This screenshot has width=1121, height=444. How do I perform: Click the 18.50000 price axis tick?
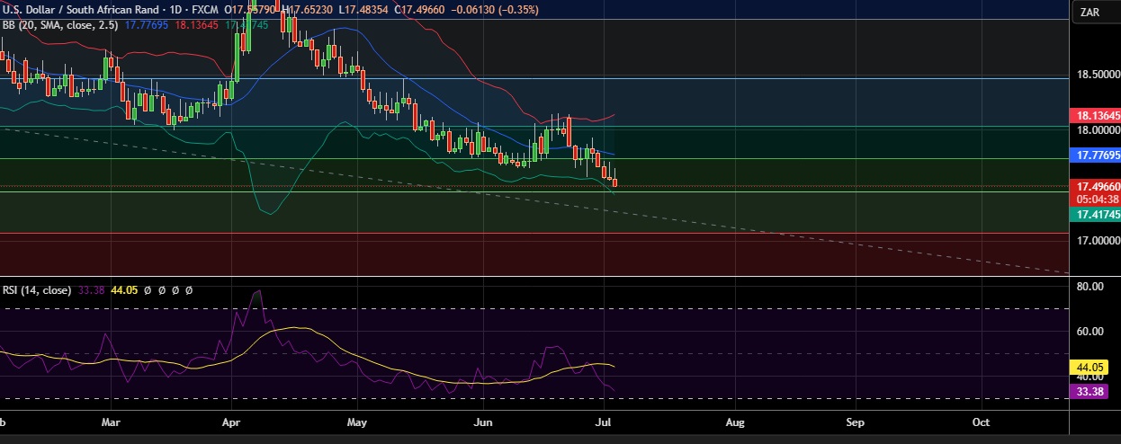[x=1097, y=75]
